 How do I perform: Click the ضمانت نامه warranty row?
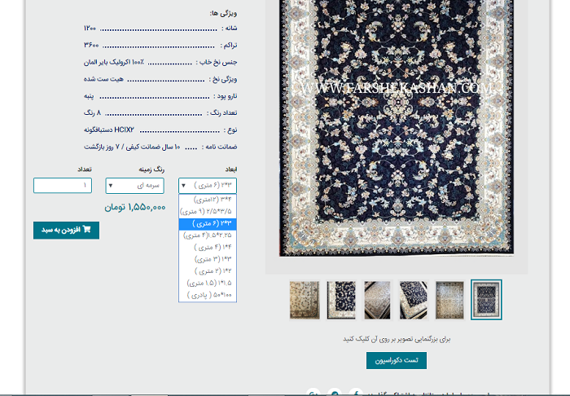pos(160,147)
